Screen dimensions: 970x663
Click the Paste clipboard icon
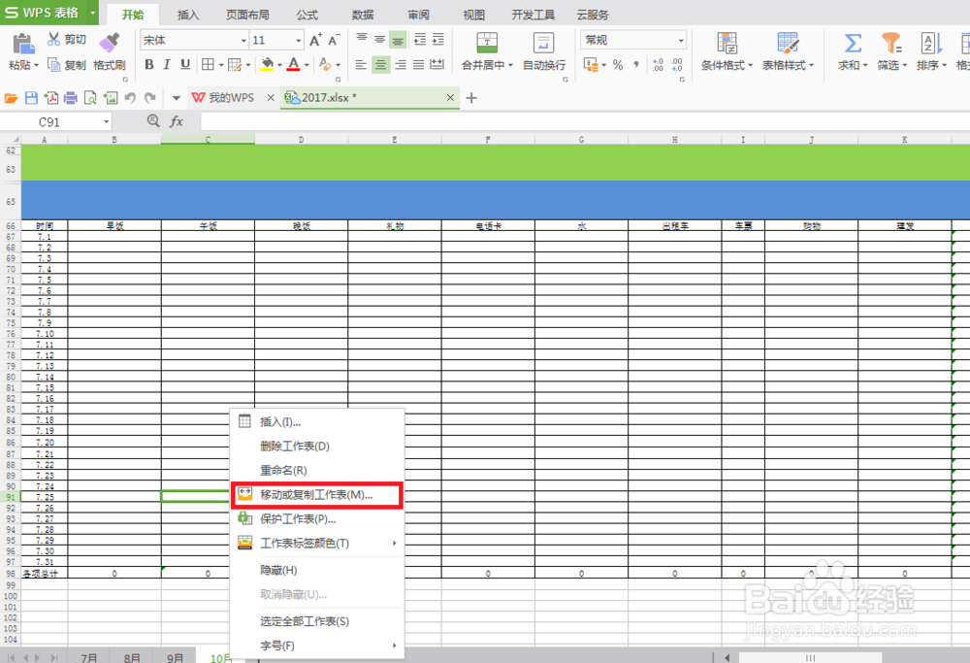point(23,44)
